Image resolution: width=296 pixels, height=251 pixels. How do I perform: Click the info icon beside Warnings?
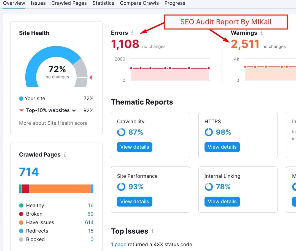261,33
